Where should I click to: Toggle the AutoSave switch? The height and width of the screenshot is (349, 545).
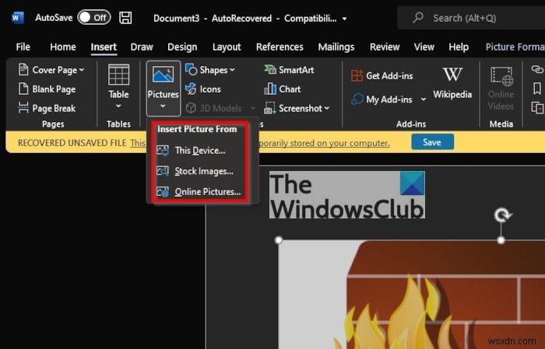[x=94, y=17]
